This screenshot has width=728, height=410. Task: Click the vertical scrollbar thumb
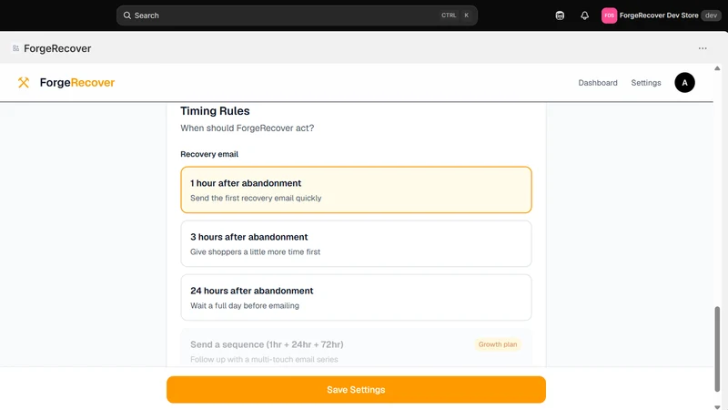coord(717,349)
